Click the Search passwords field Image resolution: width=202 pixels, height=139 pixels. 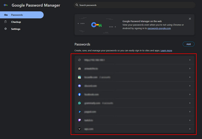click(x=135, y=5)
